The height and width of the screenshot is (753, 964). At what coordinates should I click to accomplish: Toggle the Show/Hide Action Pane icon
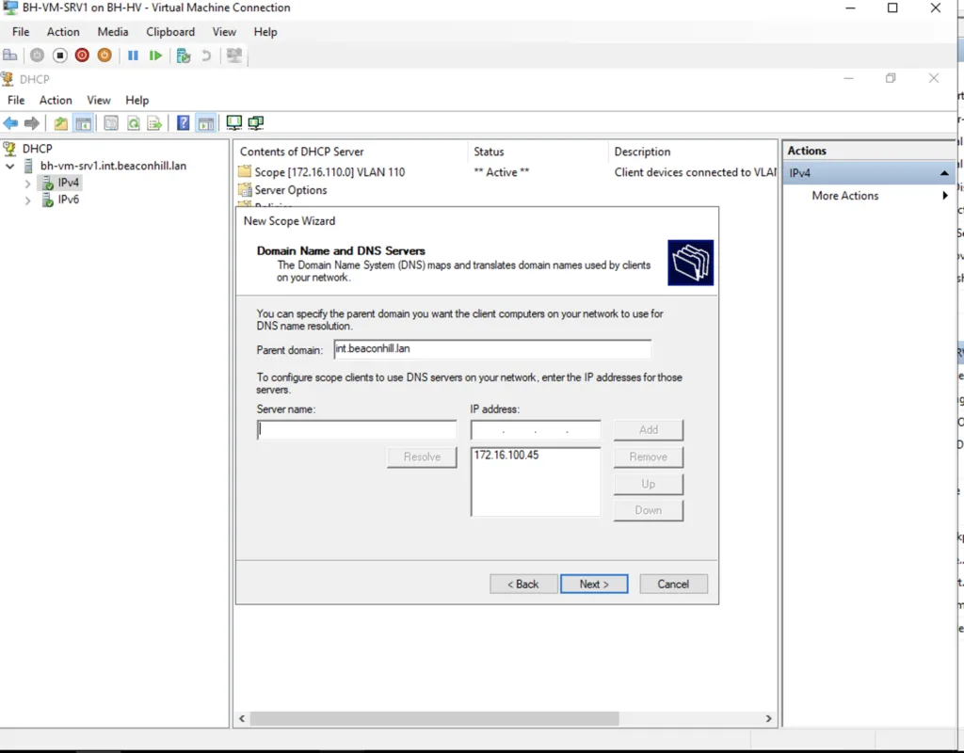point(206,123)
